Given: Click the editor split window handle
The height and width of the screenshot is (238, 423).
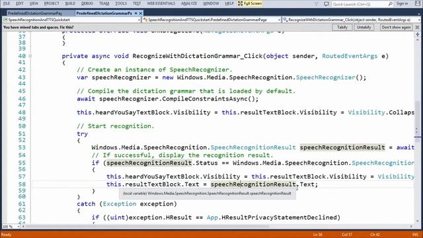Looking at the screenshot, I should (418, 34).
